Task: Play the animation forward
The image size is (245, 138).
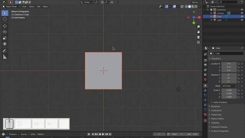Action: [x=103, y=134]
